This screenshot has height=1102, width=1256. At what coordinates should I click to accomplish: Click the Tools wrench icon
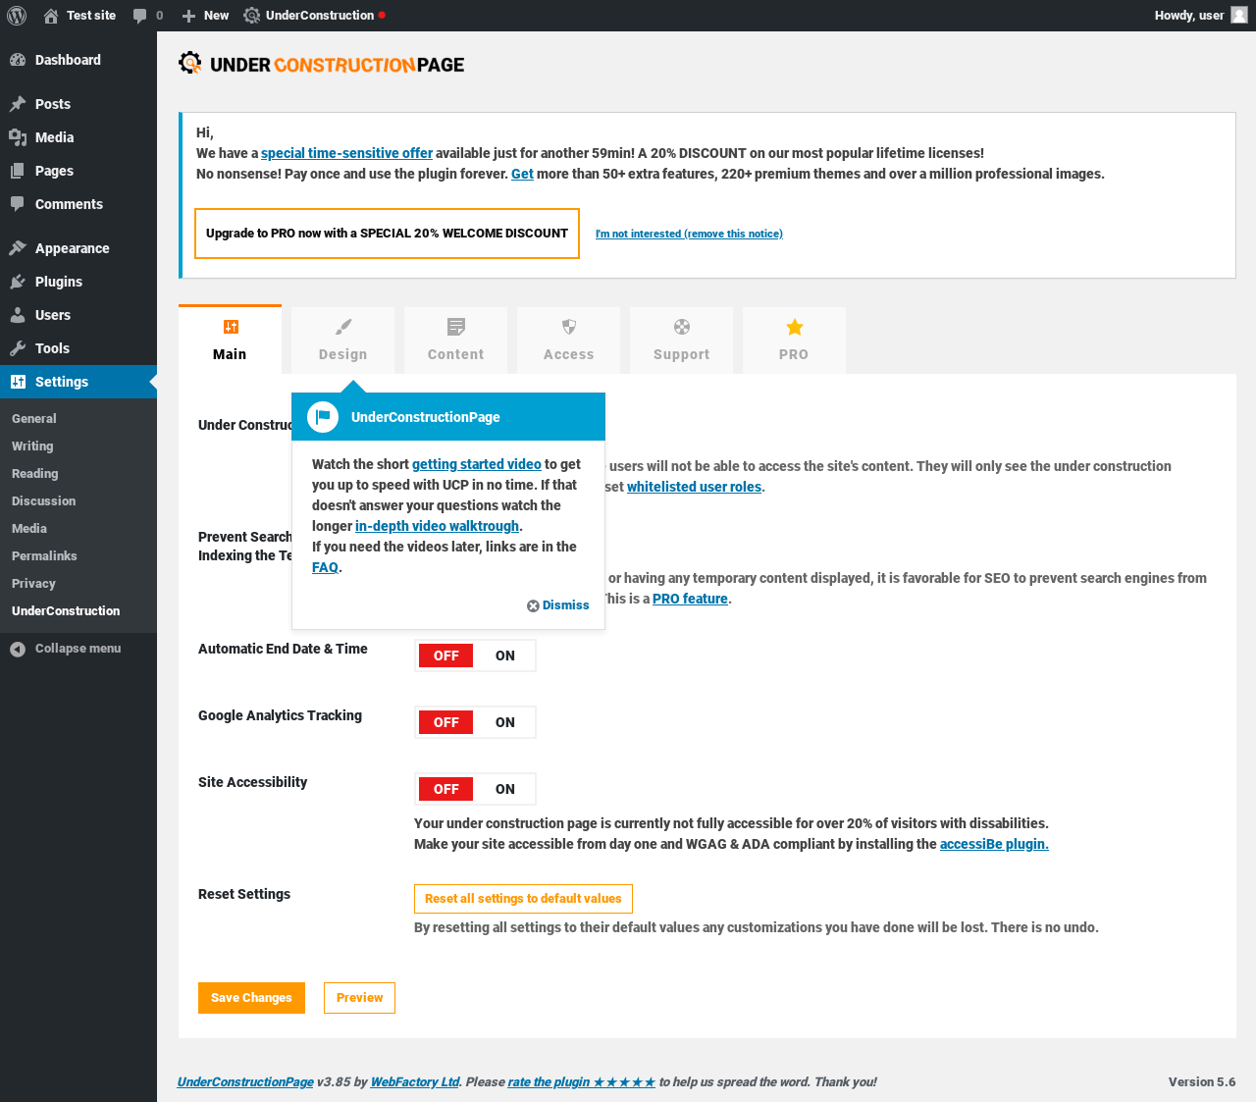[18, 348]
